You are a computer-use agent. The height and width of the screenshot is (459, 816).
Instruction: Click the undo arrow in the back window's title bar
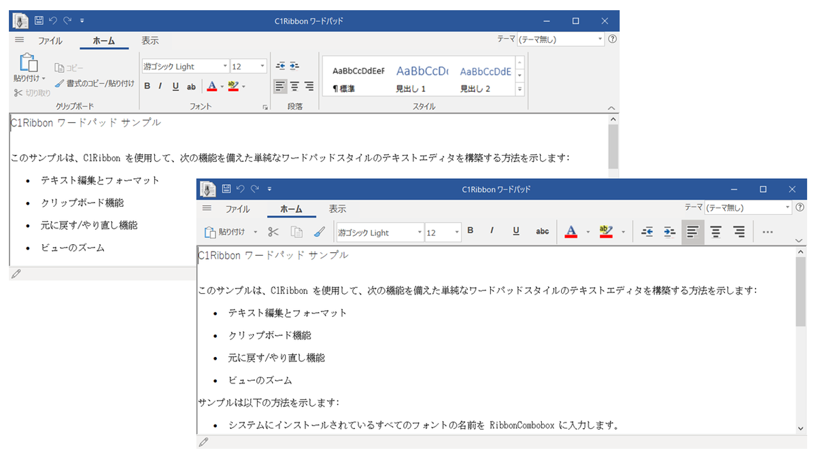pos(53,20)
